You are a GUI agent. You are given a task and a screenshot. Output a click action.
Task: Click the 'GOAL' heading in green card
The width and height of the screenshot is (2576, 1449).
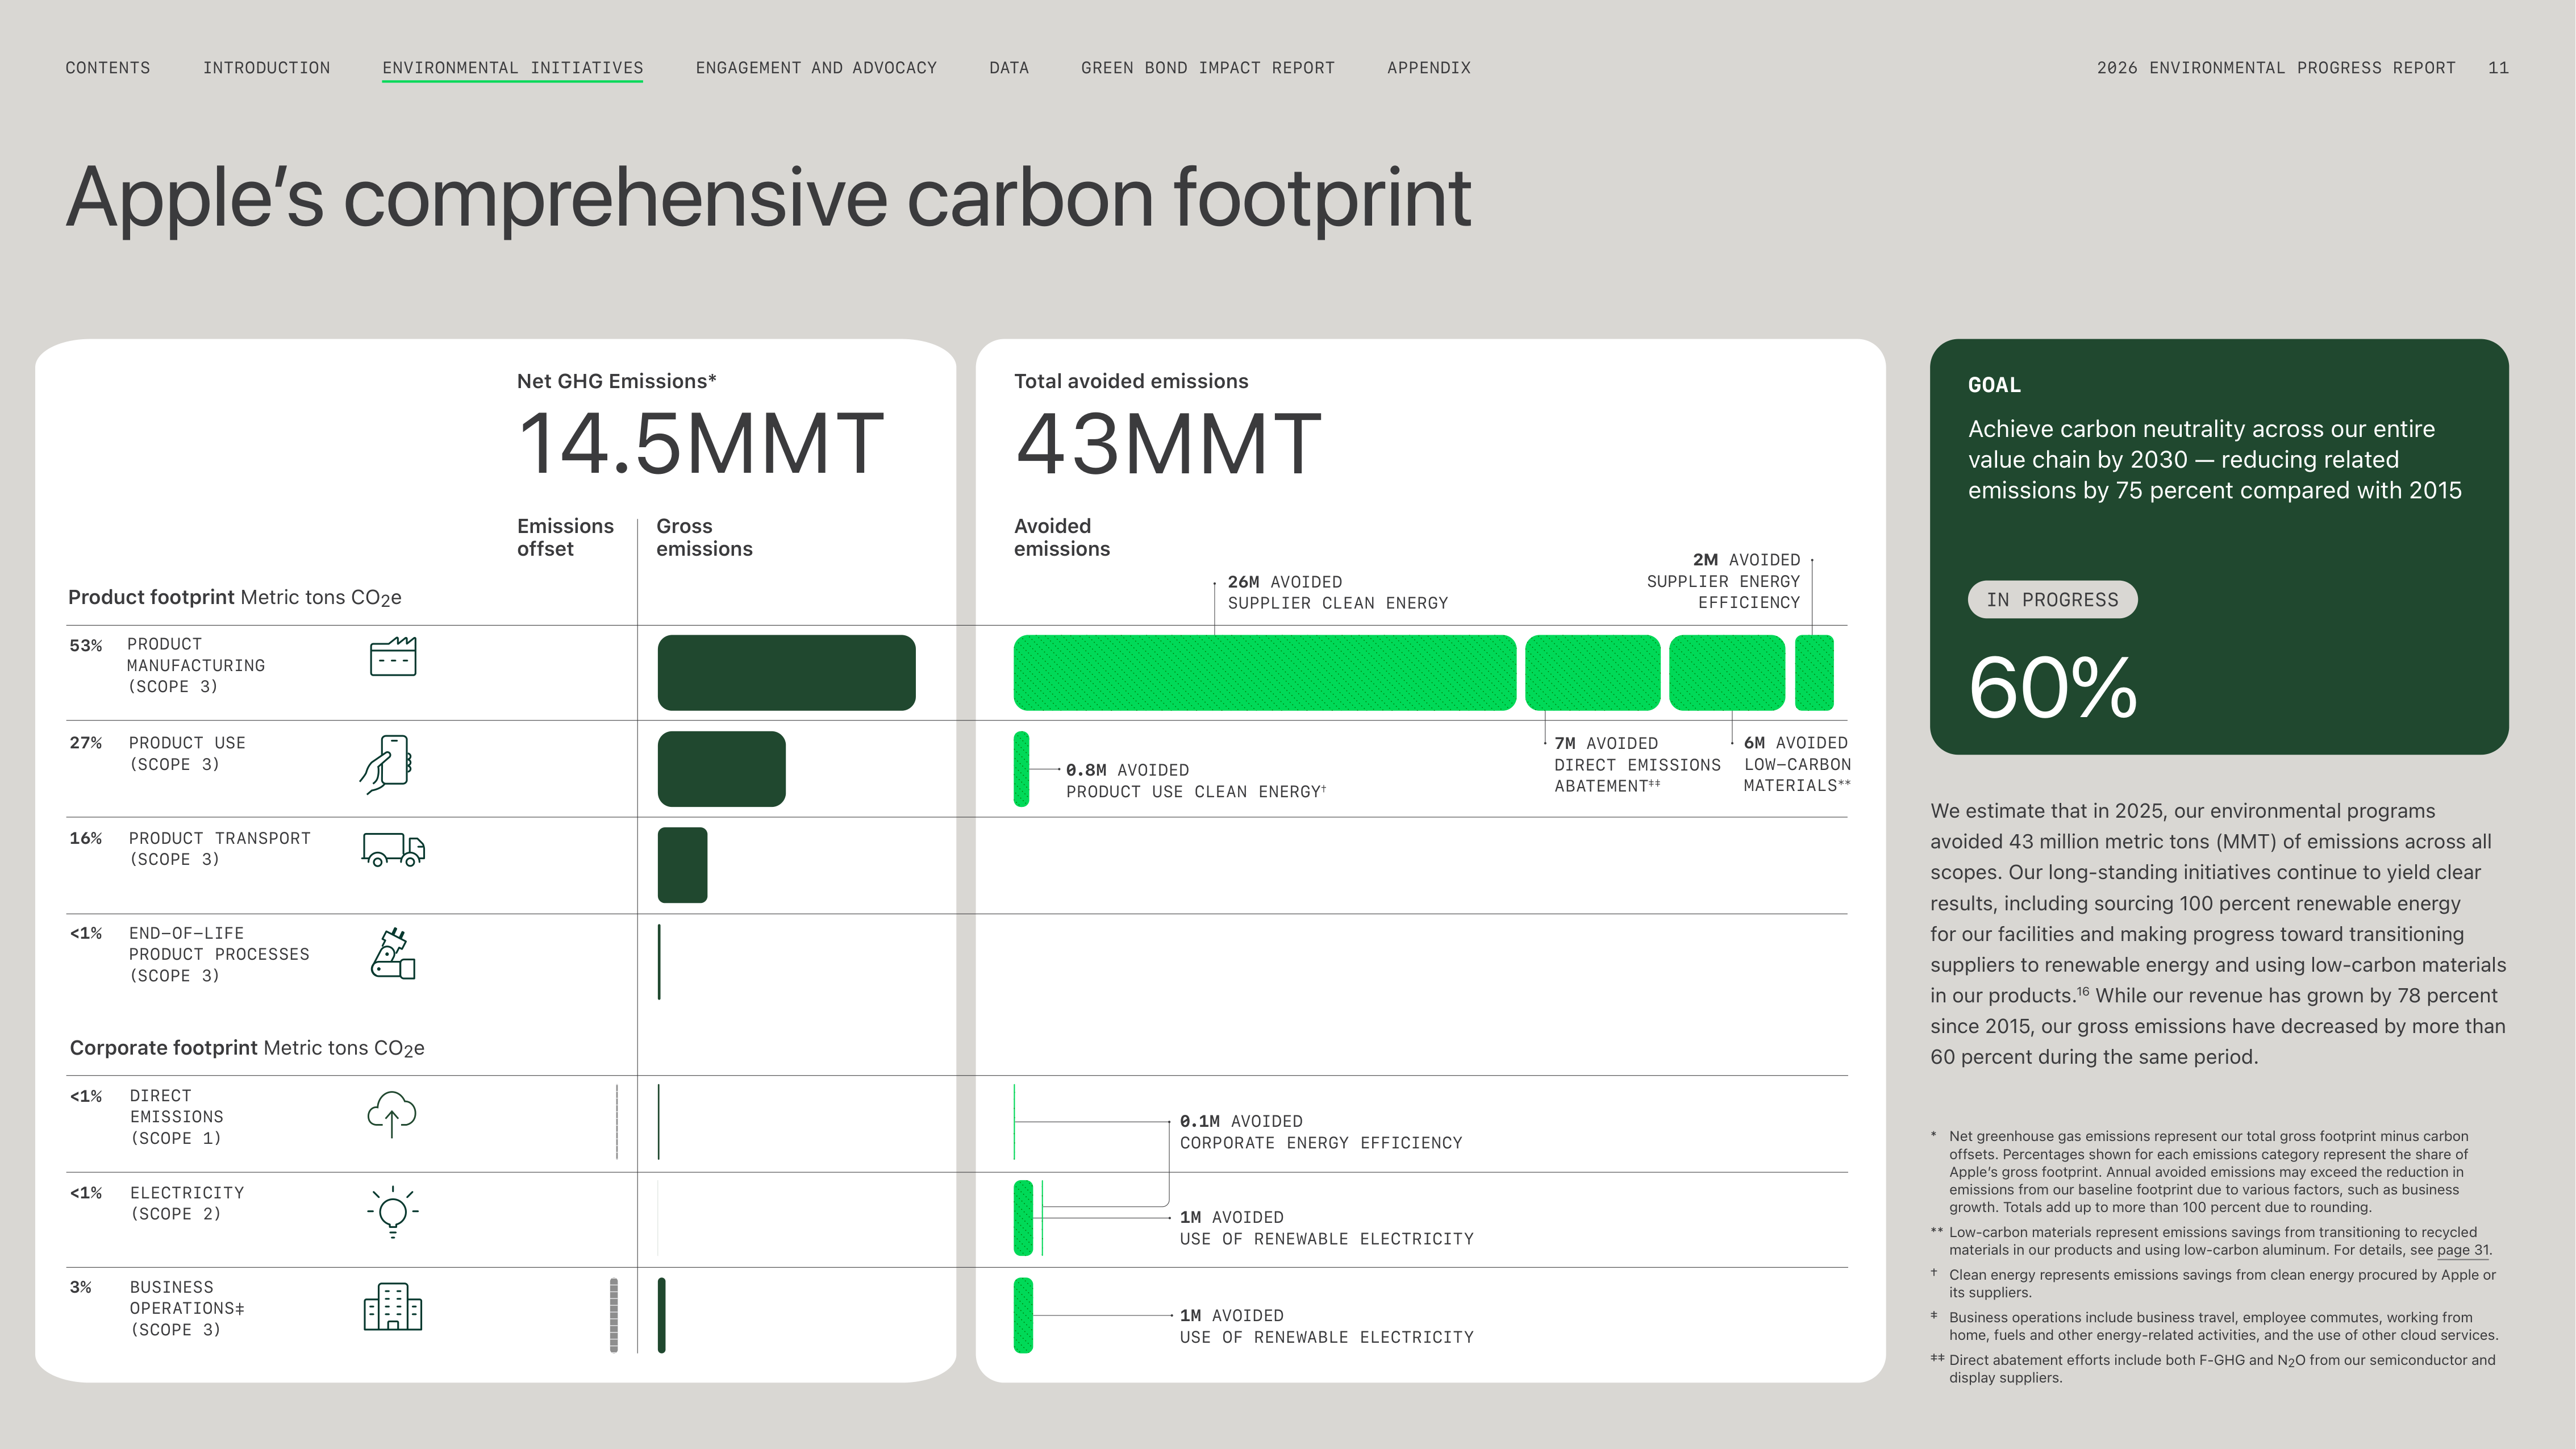1994,385
